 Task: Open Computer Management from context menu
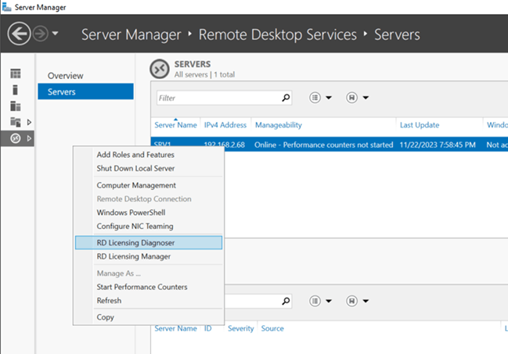click(136, 185)
